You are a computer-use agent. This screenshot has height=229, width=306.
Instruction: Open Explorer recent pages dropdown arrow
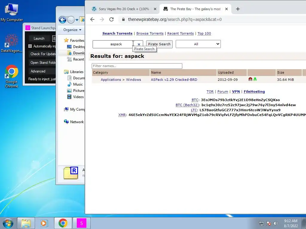[77, 20]
